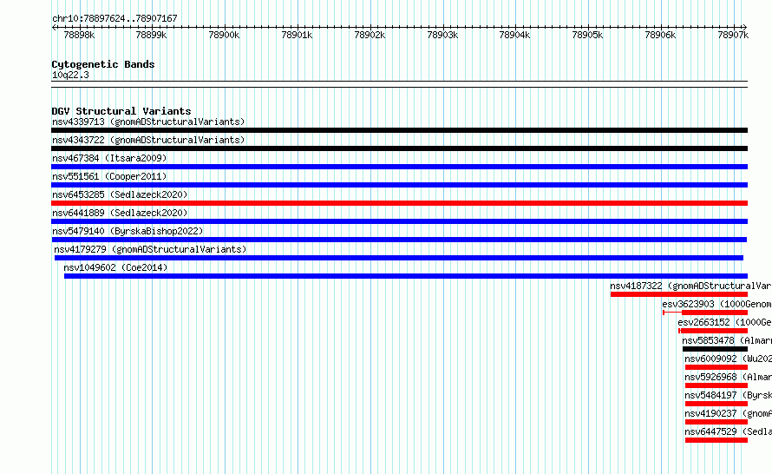
Task: Click the 78902k ruler tick label
Action: click(x=370, y=35)
